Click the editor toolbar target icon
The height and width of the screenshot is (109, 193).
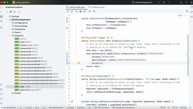pos(68,11)
